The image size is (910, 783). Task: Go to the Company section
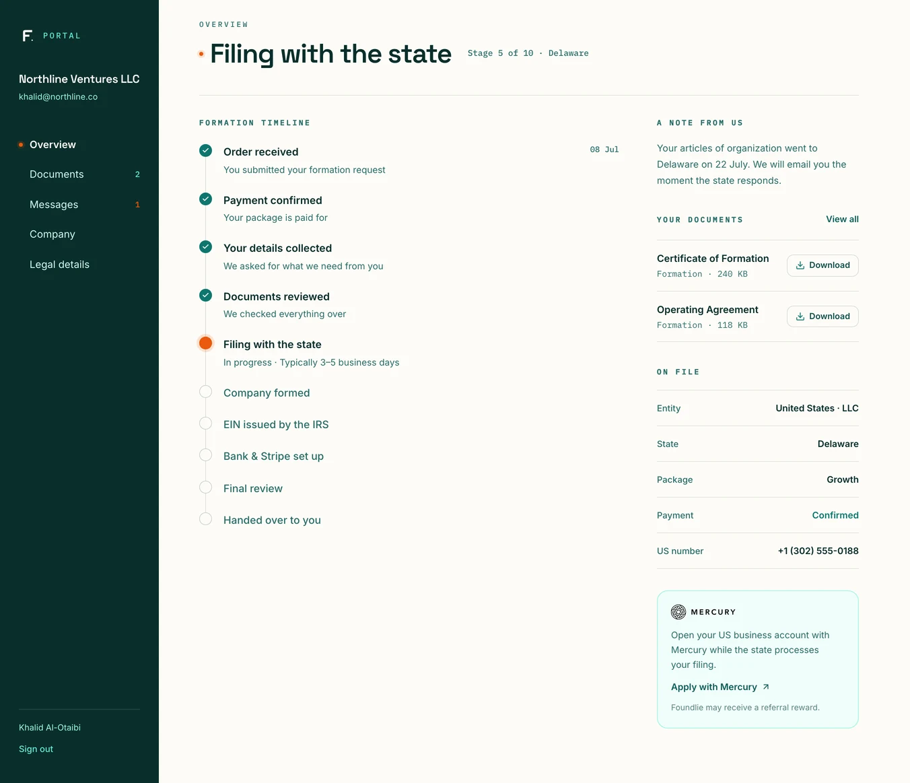click(x=79, y=234)
